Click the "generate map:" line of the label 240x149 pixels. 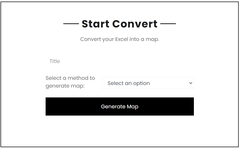[65, 86]
